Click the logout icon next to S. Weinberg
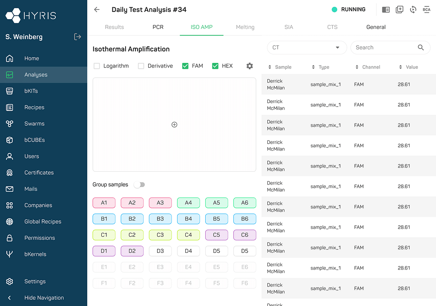 tap(77, 37)
